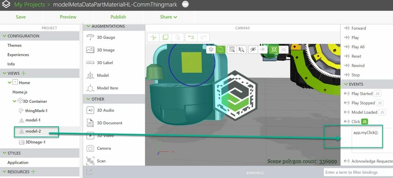Image resolution: width=393 pixels, height=178 pixels.
Task: Collapse the 3D Container tree node
Action: point(14,102)
